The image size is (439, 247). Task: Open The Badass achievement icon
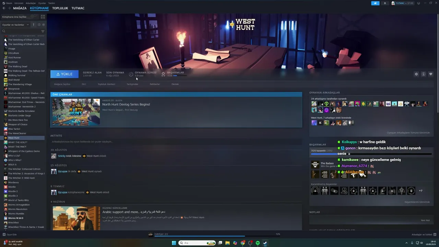click(315, 165)
